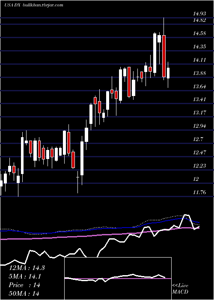Click the 12.94 price axis label
Viewport: 214px width, 300px height.
tap(199, 126)
